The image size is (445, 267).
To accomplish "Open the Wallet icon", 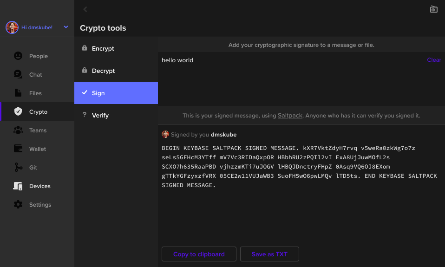I will [x=18, y=149].
